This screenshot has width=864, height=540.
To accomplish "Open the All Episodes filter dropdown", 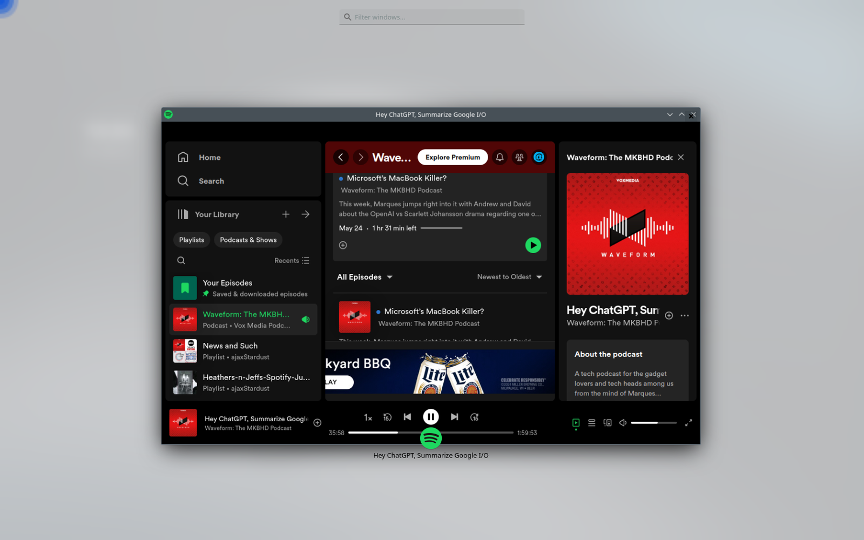I will 364,277.
